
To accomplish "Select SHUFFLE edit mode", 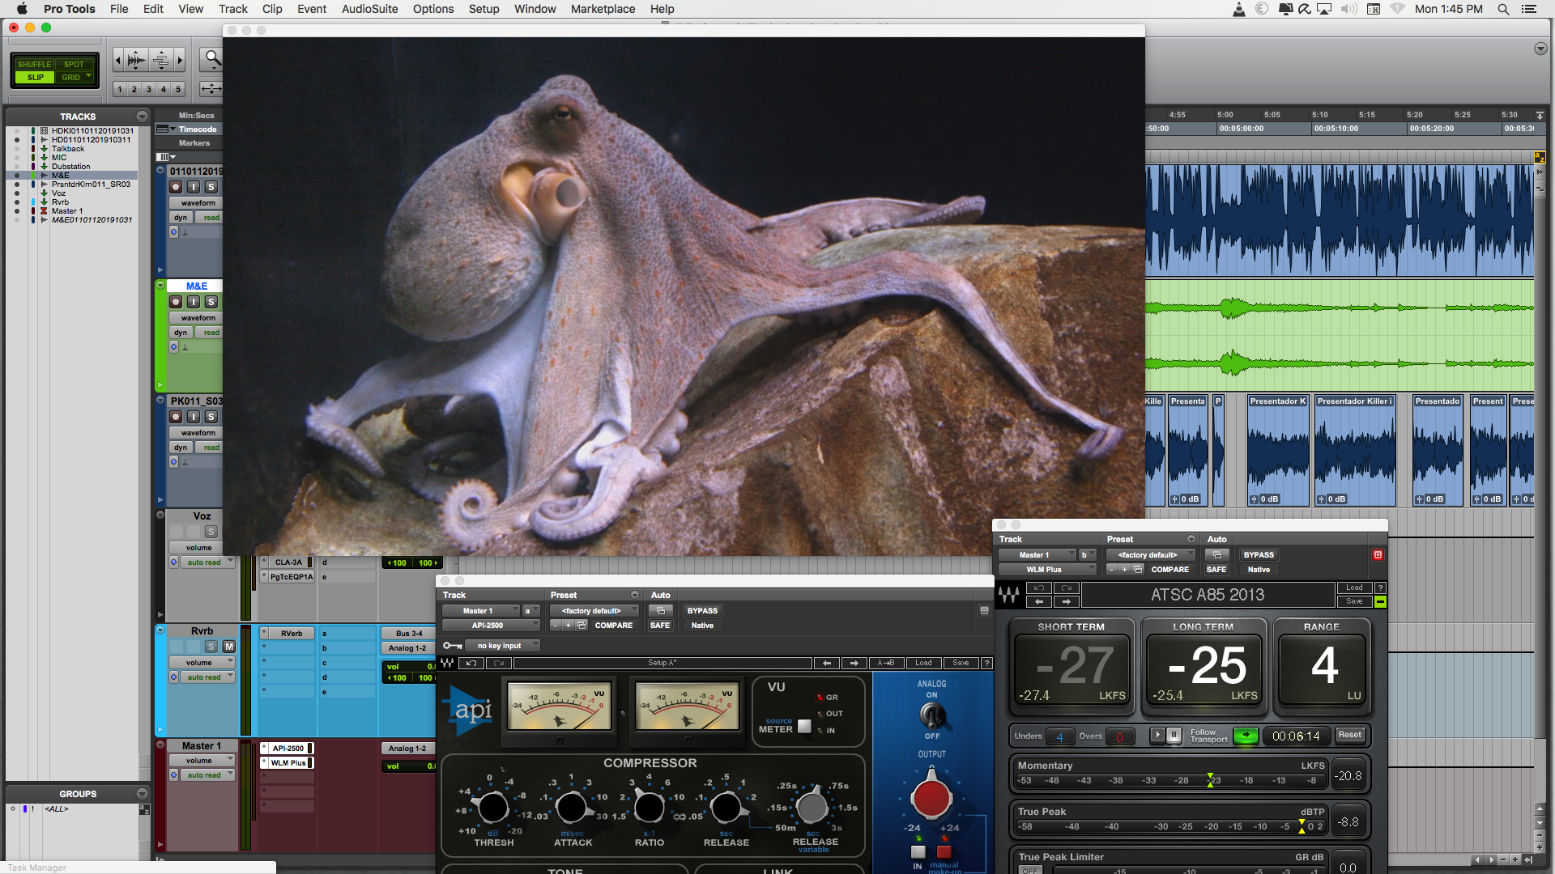I will pyautogui.click(x=35, y=64).
